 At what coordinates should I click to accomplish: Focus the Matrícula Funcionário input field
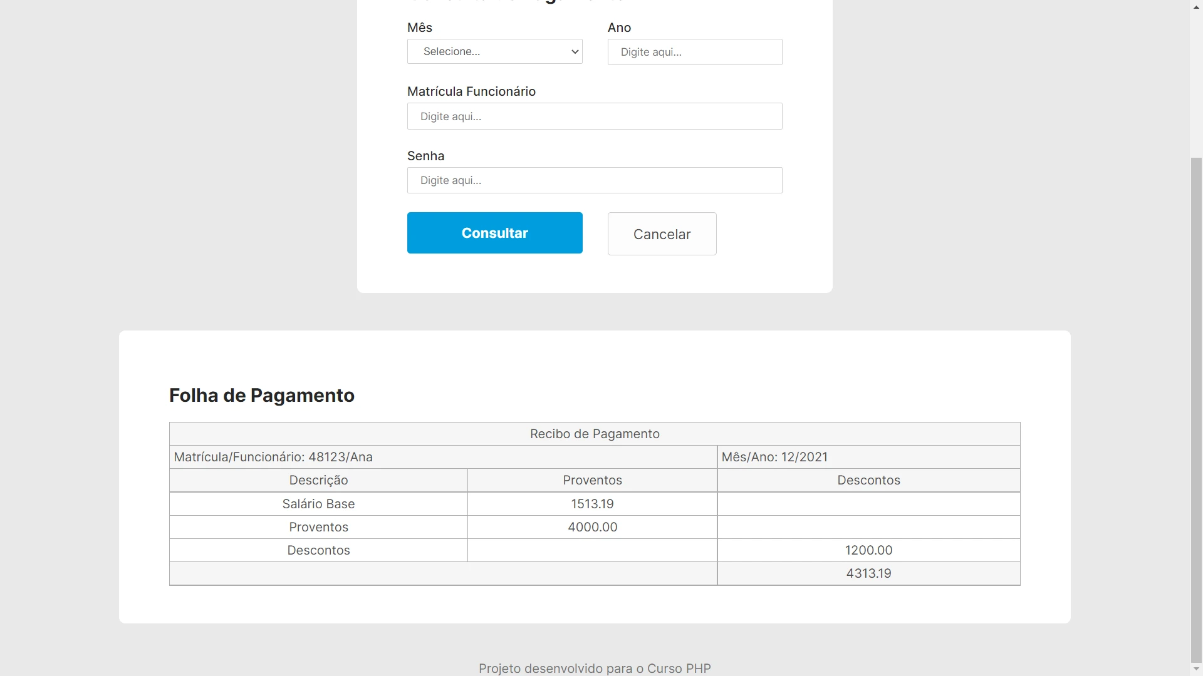pos(595,116)
